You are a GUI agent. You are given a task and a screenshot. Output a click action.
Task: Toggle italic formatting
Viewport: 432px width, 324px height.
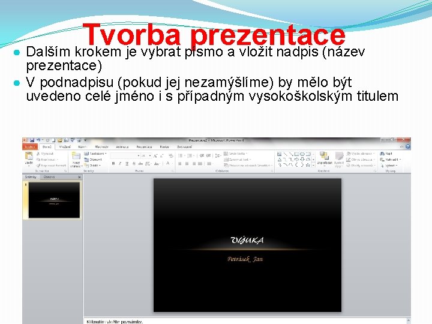[x=120, y=164]
